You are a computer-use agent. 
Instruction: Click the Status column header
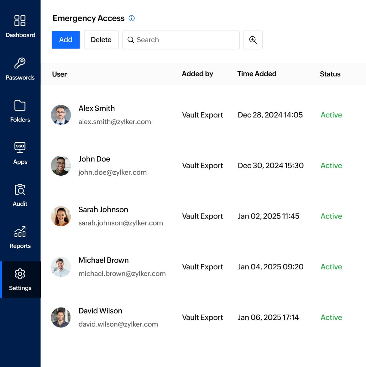pos(330,74)
